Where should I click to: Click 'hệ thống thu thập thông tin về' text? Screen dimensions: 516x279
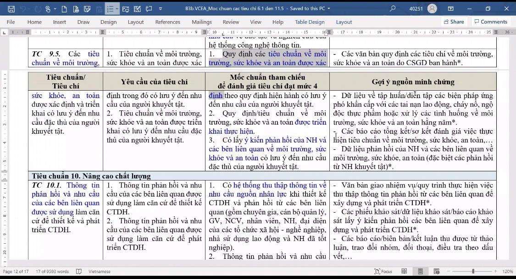280,186
